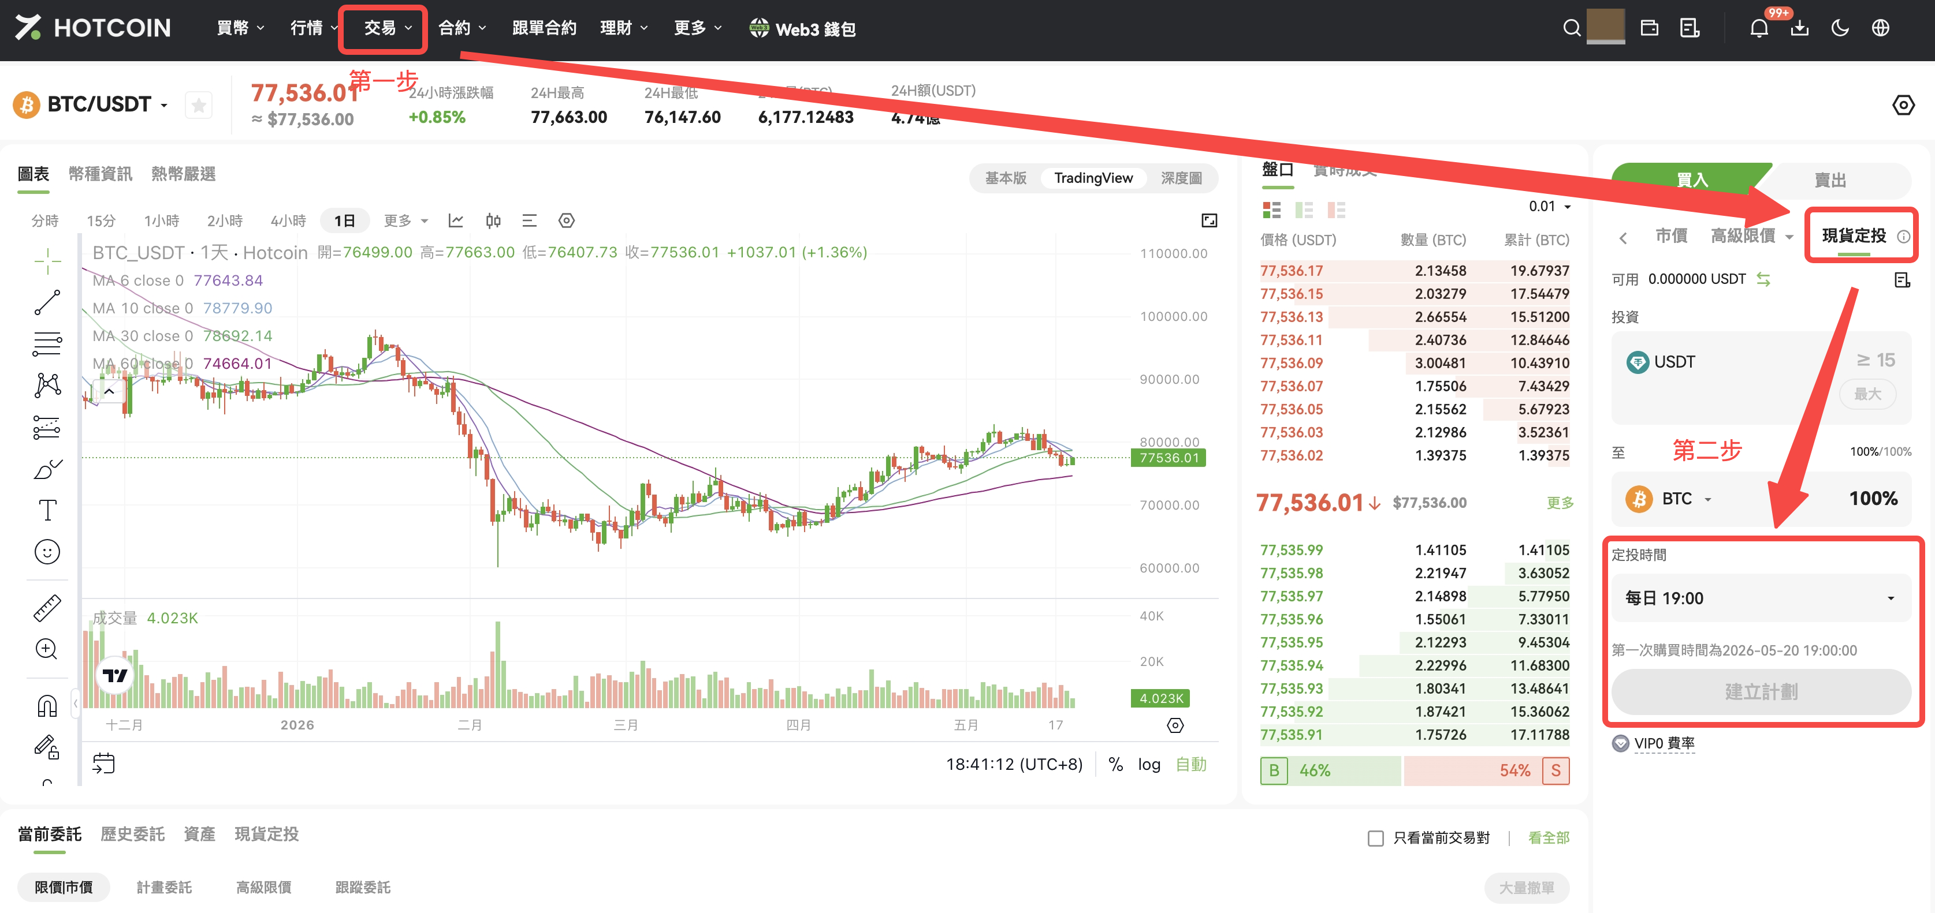
Task: Click the download app icon
Action: coord(1799,28)
